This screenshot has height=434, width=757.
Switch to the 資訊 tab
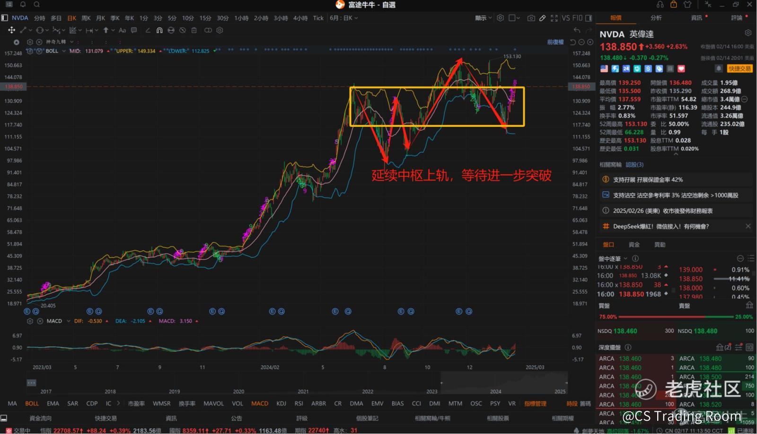696,18
